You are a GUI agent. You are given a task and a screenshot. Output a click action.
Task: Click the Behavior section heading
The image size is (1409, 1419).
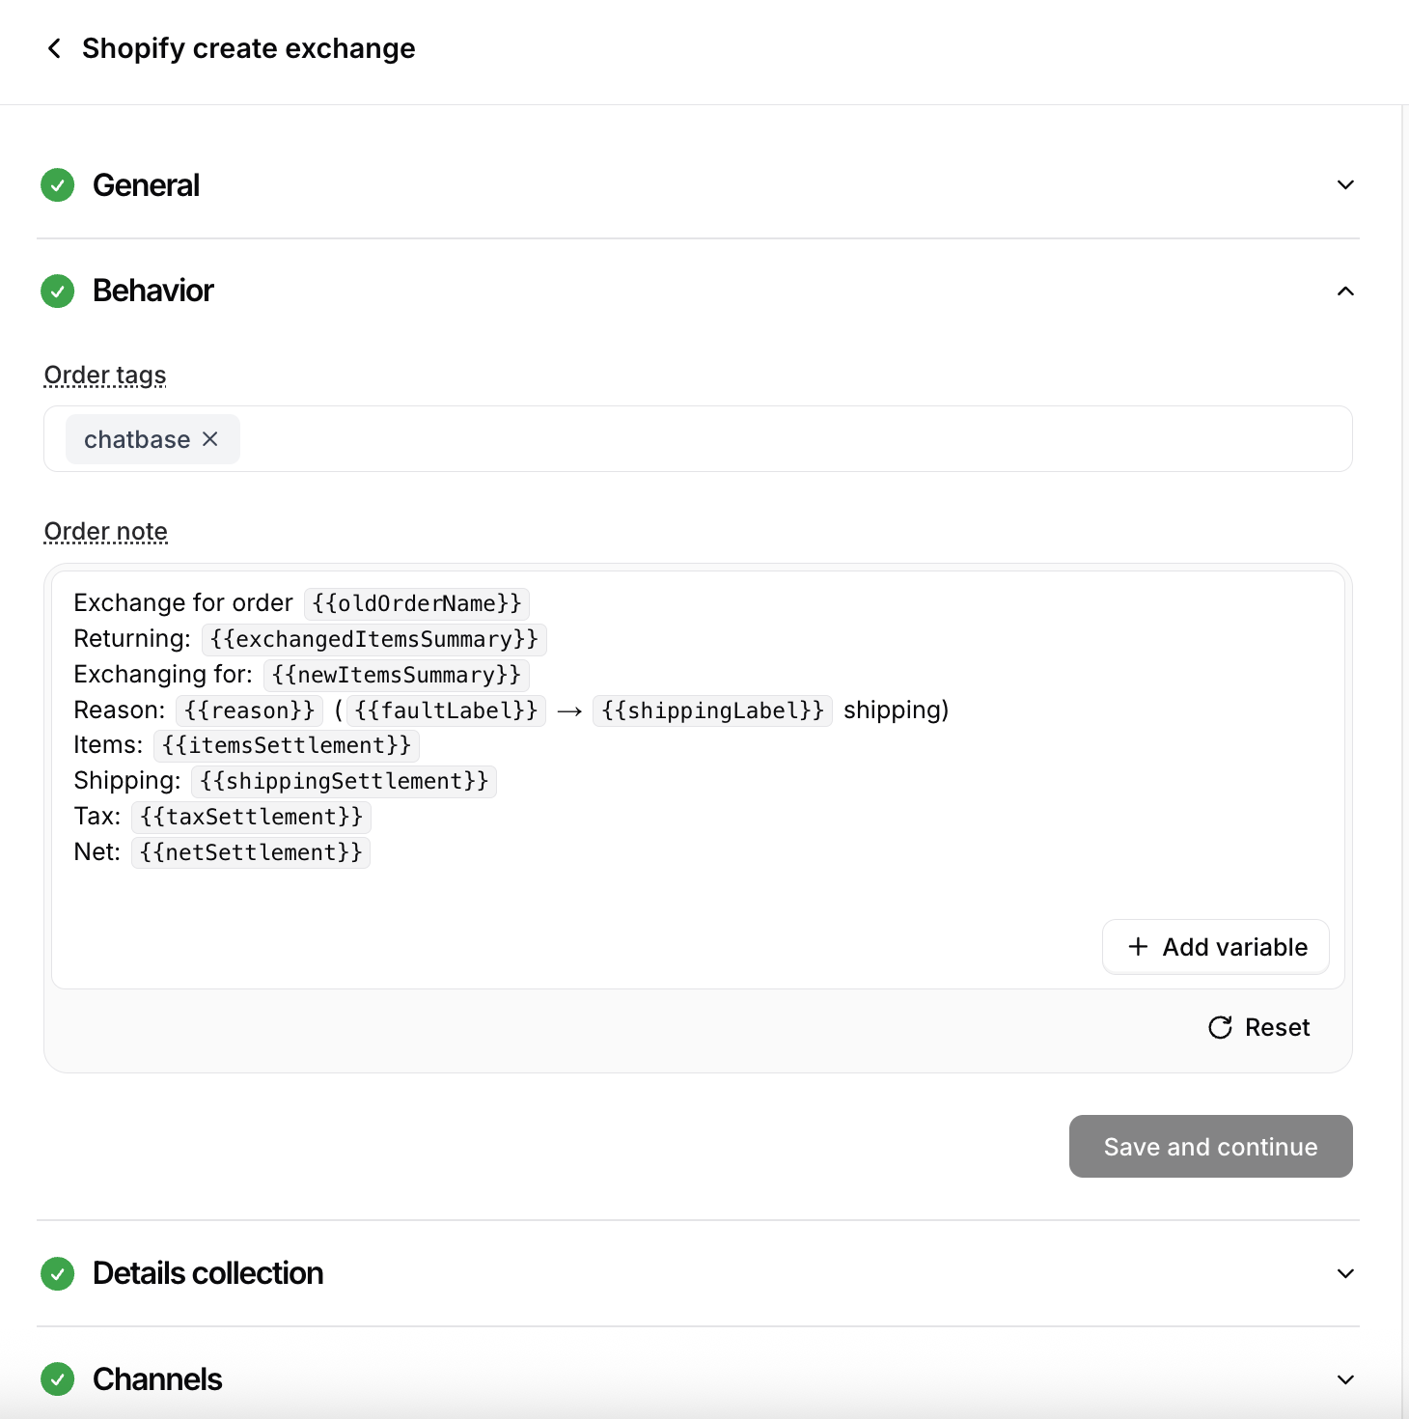[152, 291]
